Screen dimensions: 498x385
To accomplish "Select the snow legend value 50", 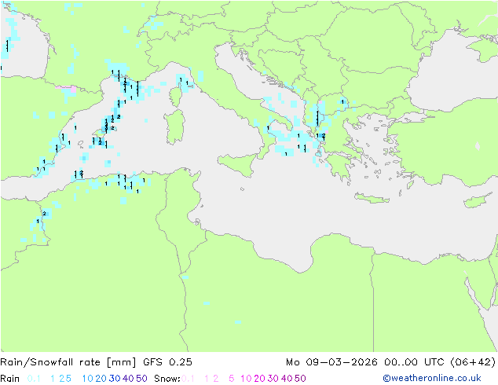I will pyautogui.click(x=300, y=379).
